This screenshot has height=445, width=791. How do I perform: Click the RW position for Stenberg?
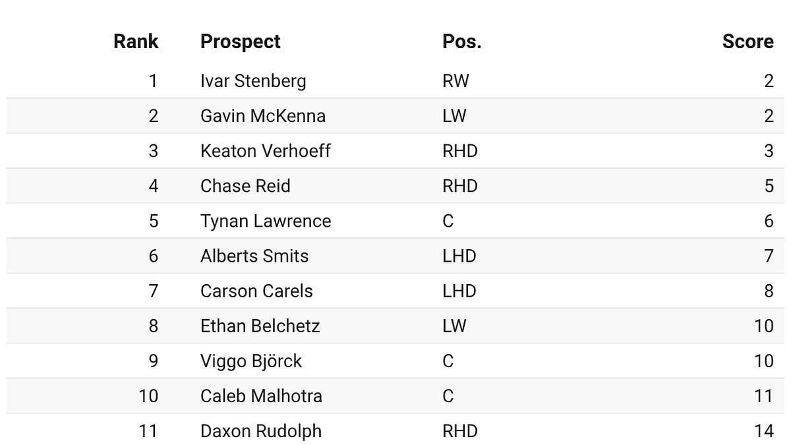[455, 81]
